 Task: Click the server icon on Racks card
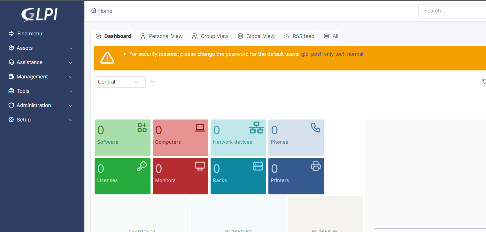click(258, 166)
